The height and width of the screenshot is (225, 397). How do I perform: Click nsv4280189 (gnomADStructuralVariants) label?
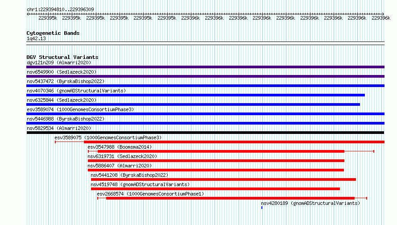[x=310, y=203]
